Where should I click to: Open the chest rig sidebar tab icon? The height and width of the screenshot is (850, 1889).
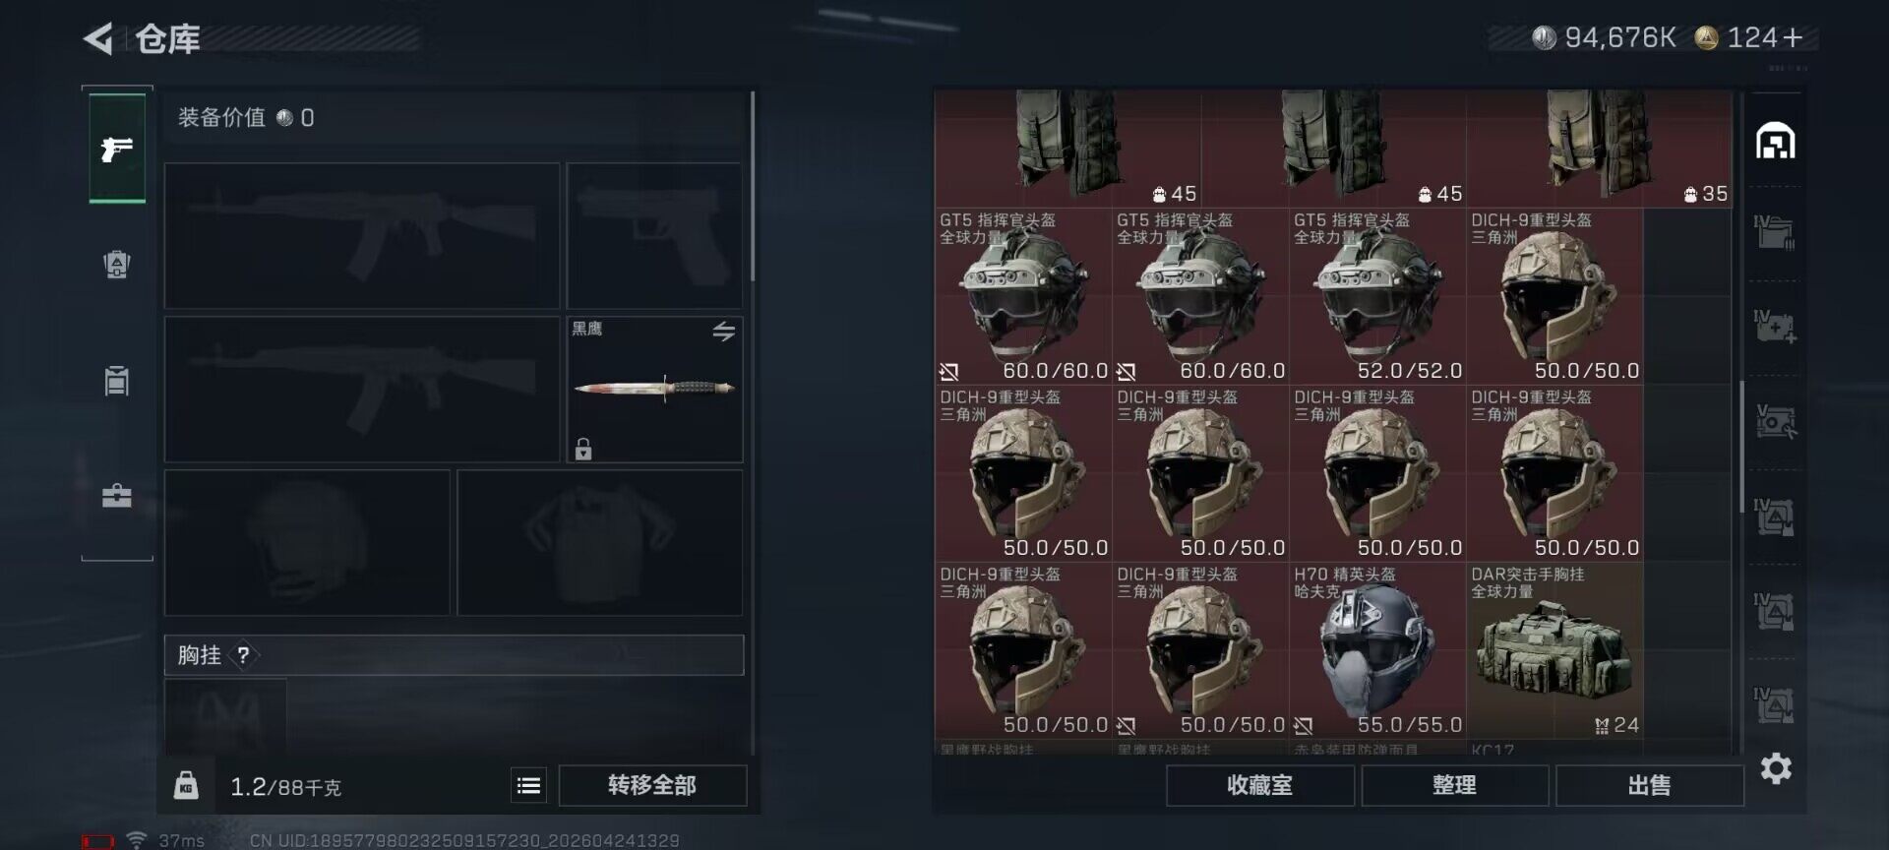(117, 381)
